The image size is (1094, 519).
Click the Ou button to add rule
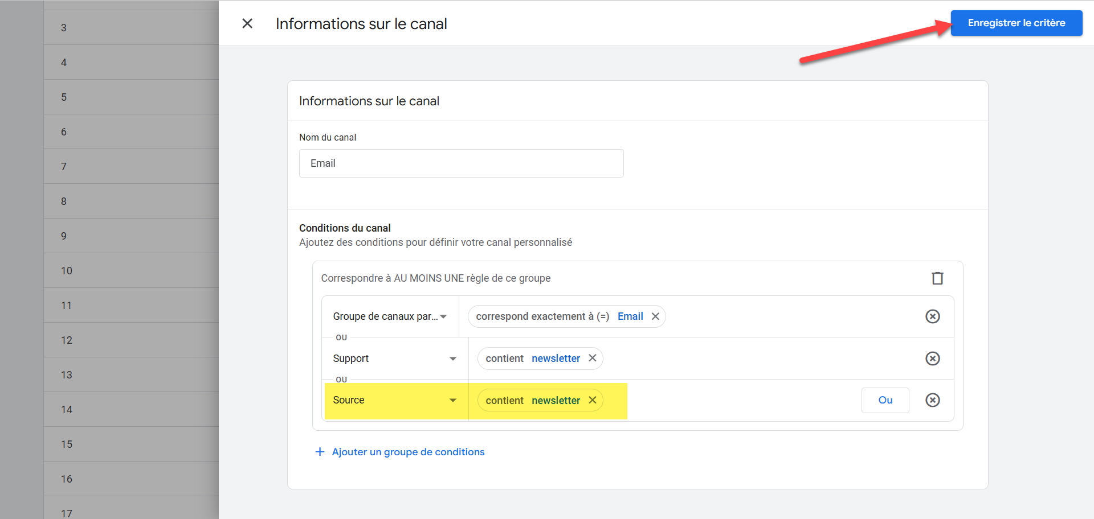click(x=885, y=400)
